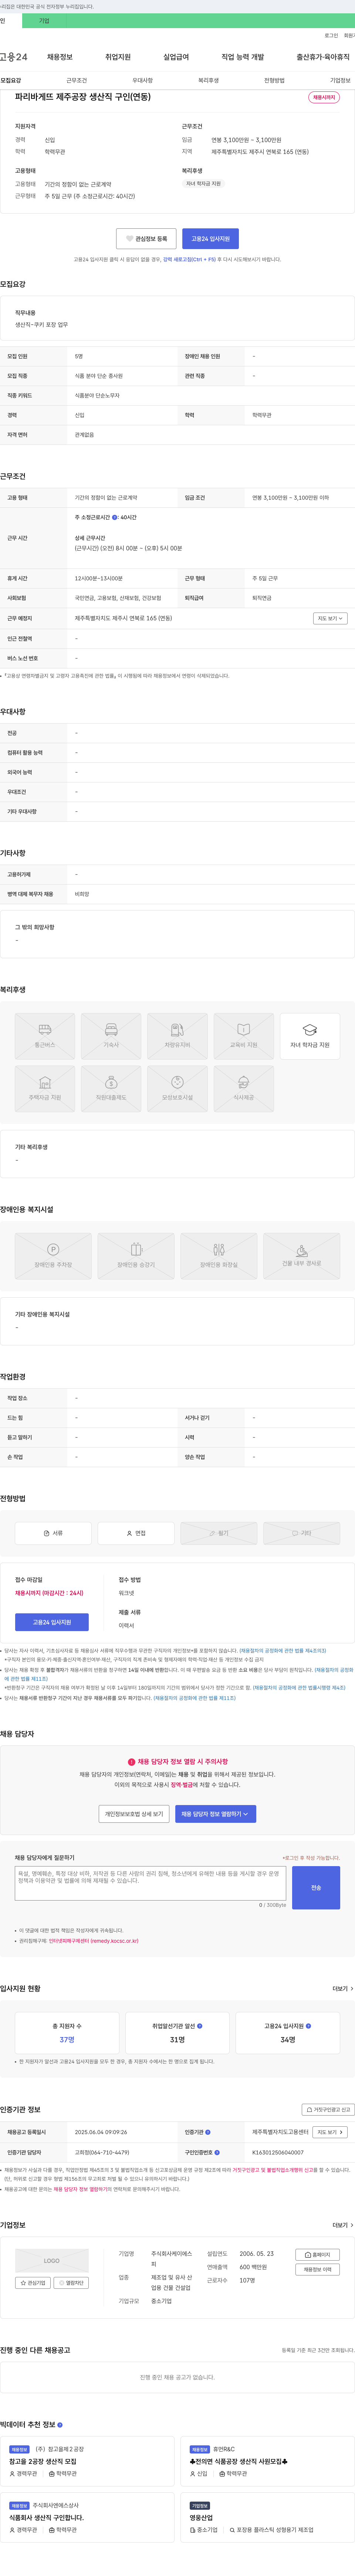Click the 필기 selection-method tile
This screenshot has height=2576, width=355.
click(219, 1533)
